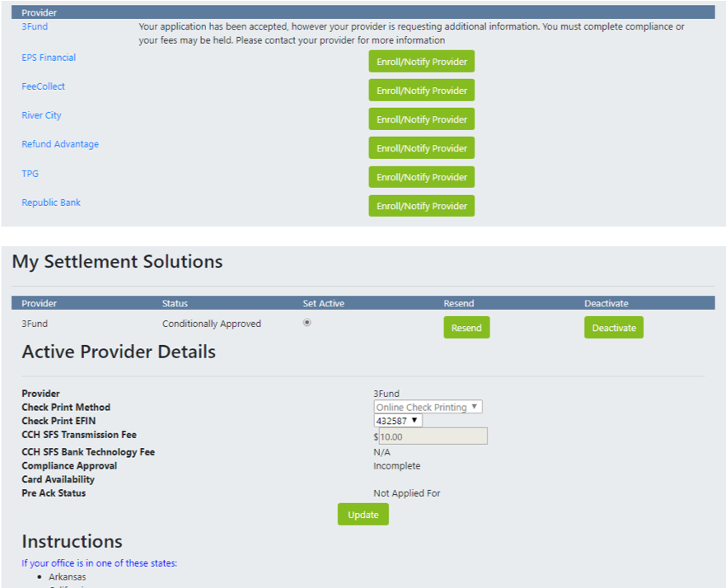726x588 pixels.
Task: View Refund Advantage provider information
Action: 60,144
